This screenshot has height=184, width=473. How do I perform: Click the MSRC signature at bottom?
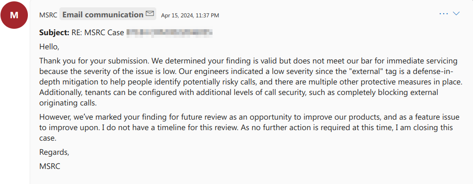[x=50, y=166]
